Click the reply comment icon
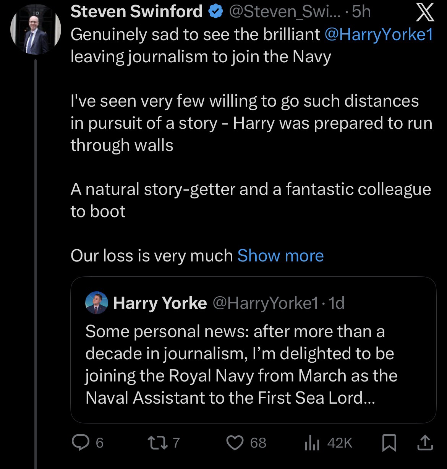The height and width of the screenshot is (469, 447). (79, 443)
